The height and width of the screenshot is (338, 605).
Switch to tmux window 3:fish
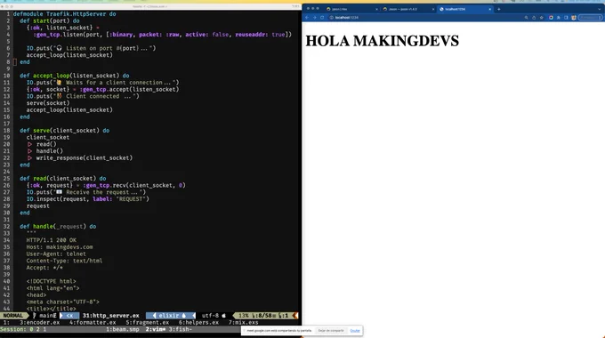point(181,329)
